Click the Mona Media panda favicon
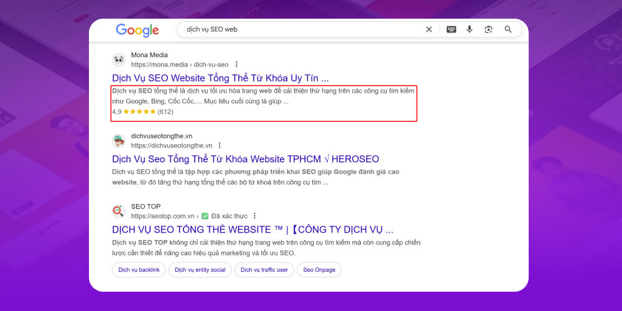Screen dimensions: 622x311 [x=119, y=60]
